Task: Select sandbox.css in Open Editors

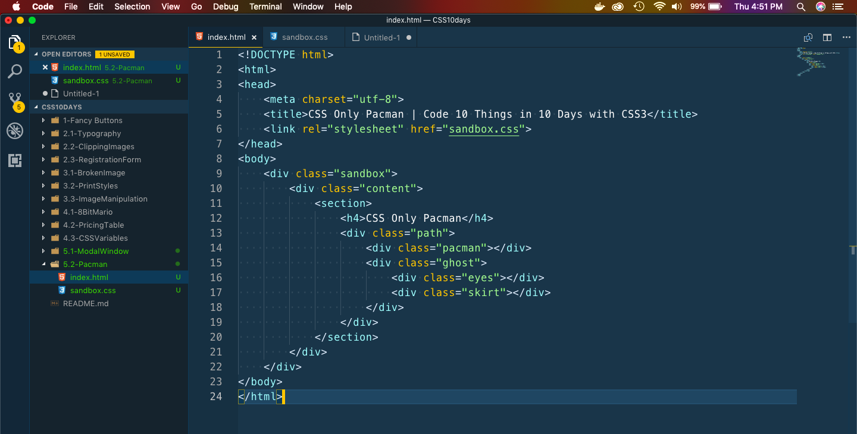Action: (109, 80)
